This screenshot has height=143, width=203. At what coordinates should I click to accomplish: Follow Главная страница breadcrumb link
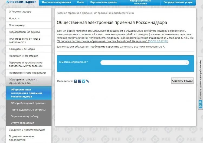coord(68,13)
